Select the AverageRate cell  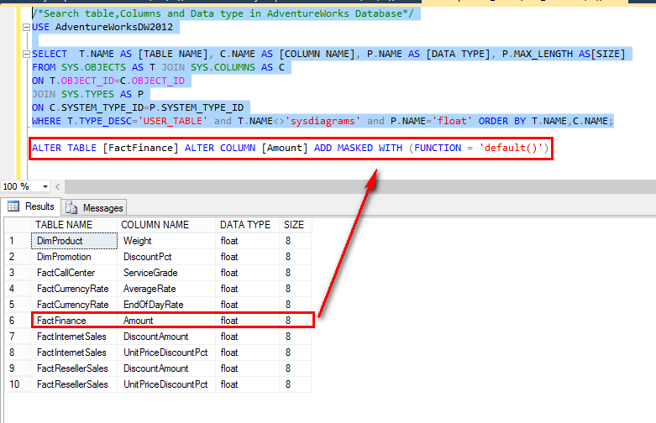point(166,289)
